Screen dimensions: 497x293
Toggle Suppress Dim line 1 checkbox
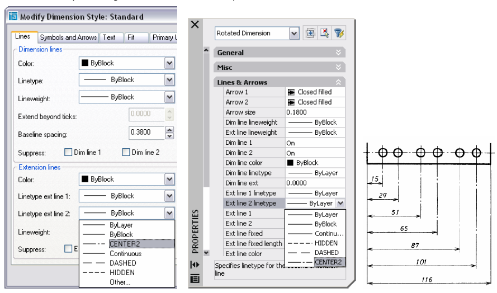(x=68, y=152)
